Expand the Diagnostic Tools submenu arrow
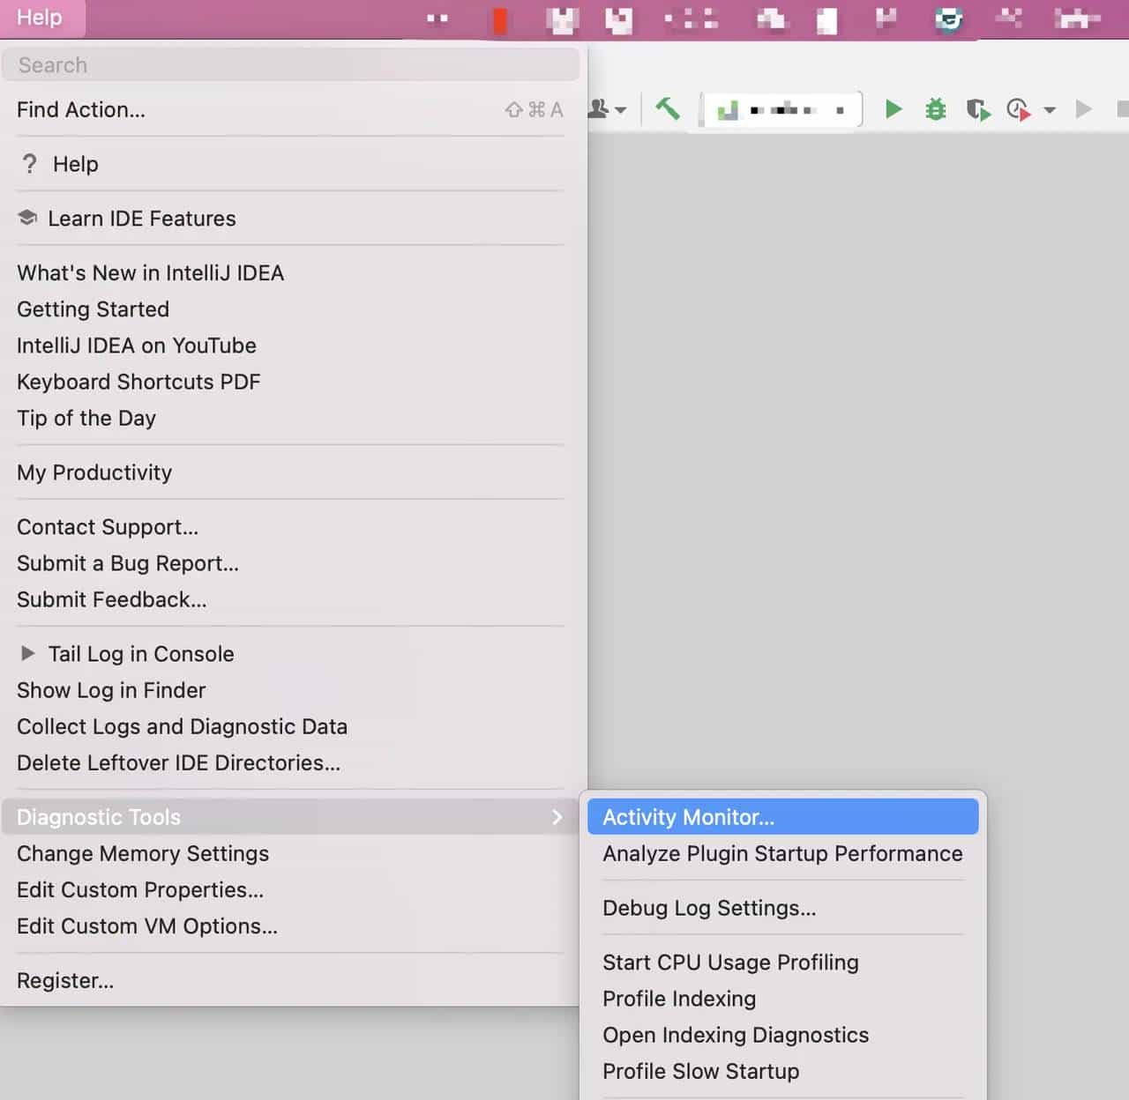 click(557, 817)
